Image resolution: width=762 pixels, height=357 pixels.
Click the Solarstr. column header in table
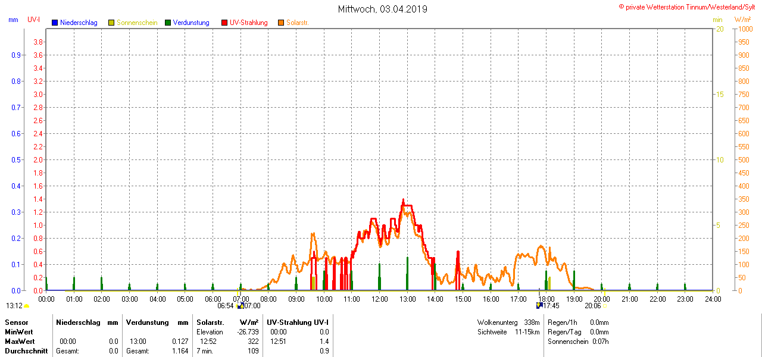(x=210, y=322)
